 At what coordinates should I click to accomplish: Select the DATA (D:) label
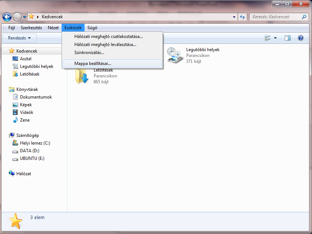point(30,151)
